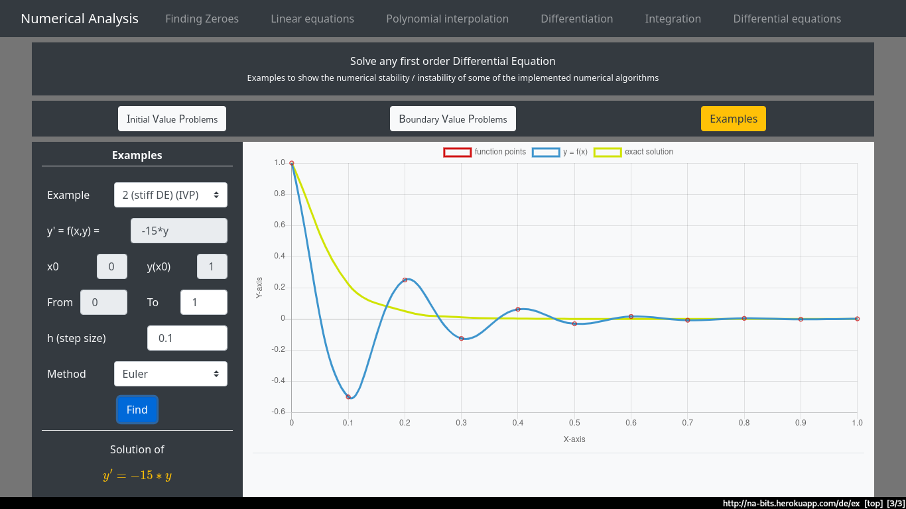Open the Method dropdown showing Euler
Image resolution: width=906 pixels, height=509 pixels.
[170, 374]
